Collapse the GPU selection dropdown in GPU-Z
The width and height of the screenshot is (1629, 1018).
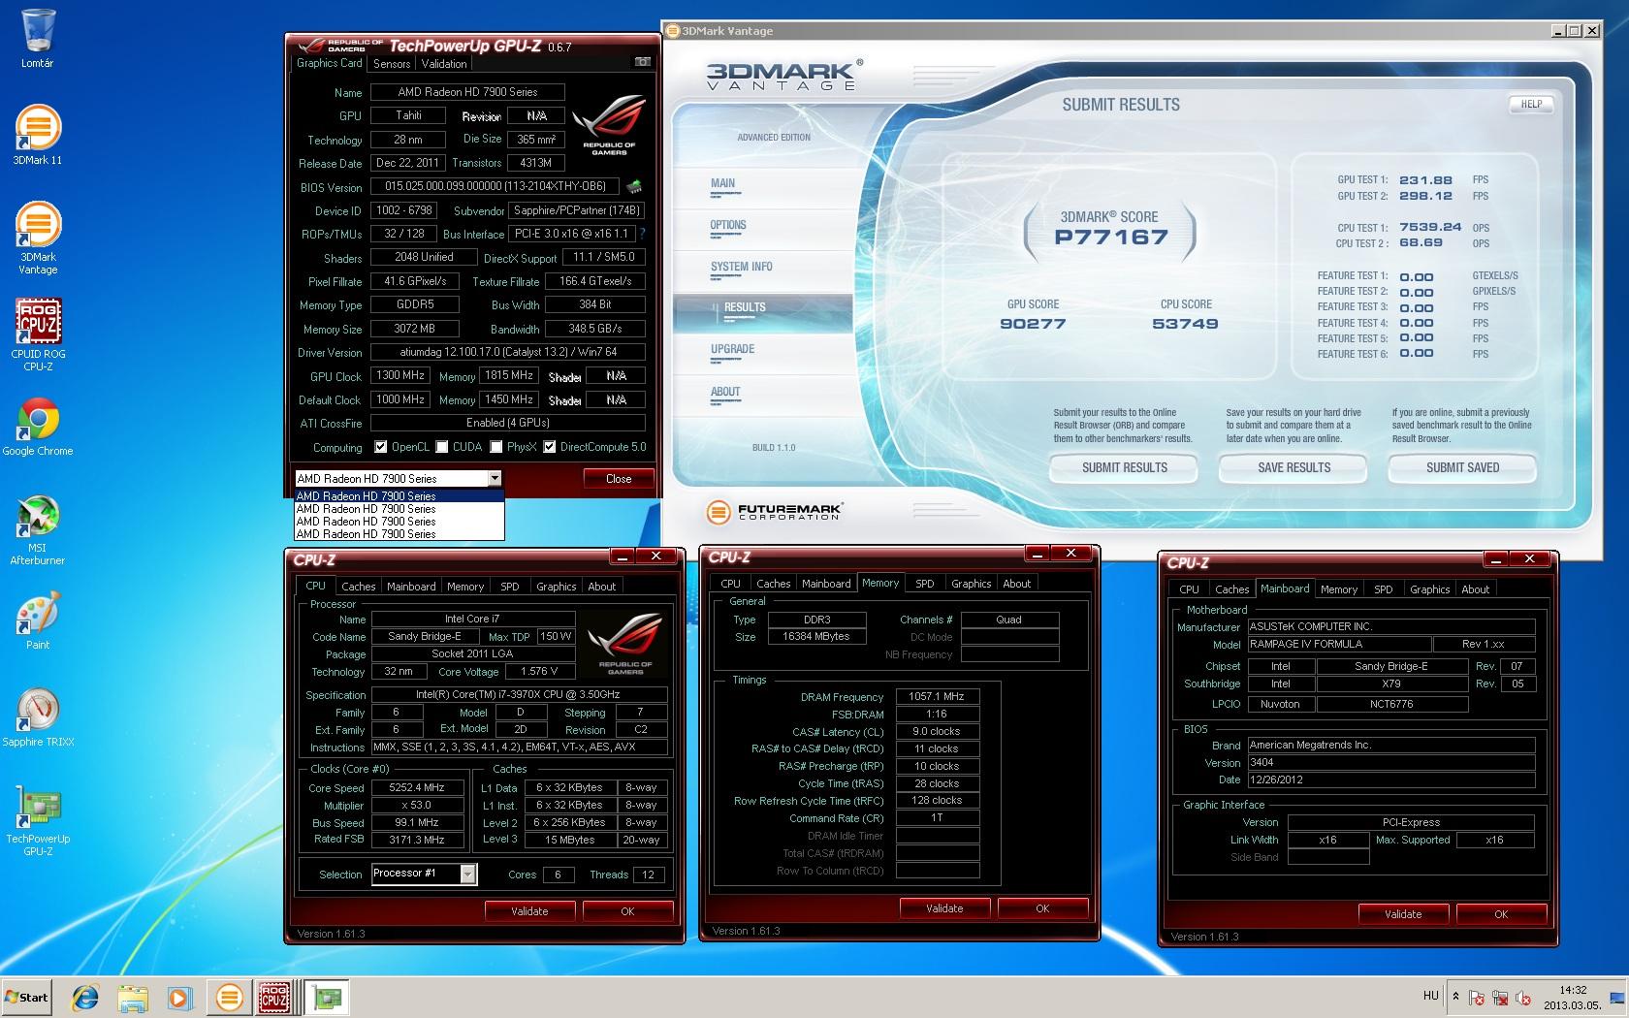[x=495, y=478]
